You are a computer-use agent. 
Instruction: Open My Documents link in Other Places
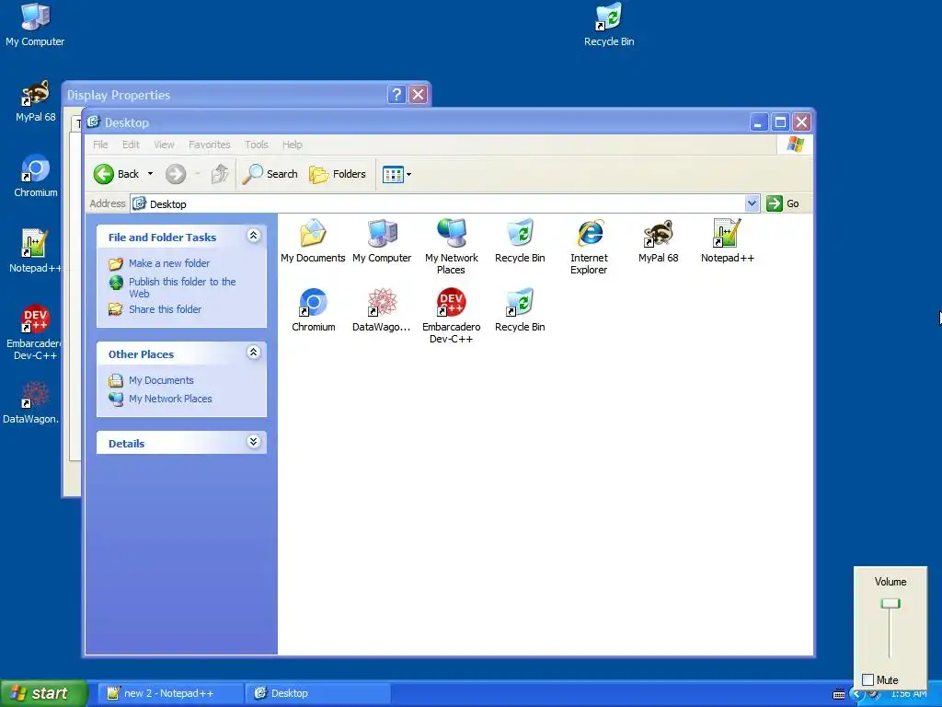161,380
